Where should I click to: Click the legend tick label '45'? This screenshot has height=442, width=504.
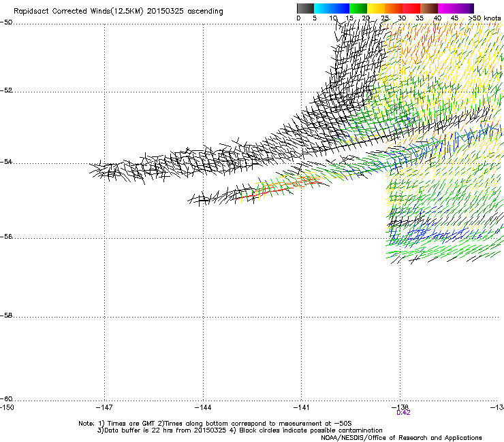click(x=454, y=18)
